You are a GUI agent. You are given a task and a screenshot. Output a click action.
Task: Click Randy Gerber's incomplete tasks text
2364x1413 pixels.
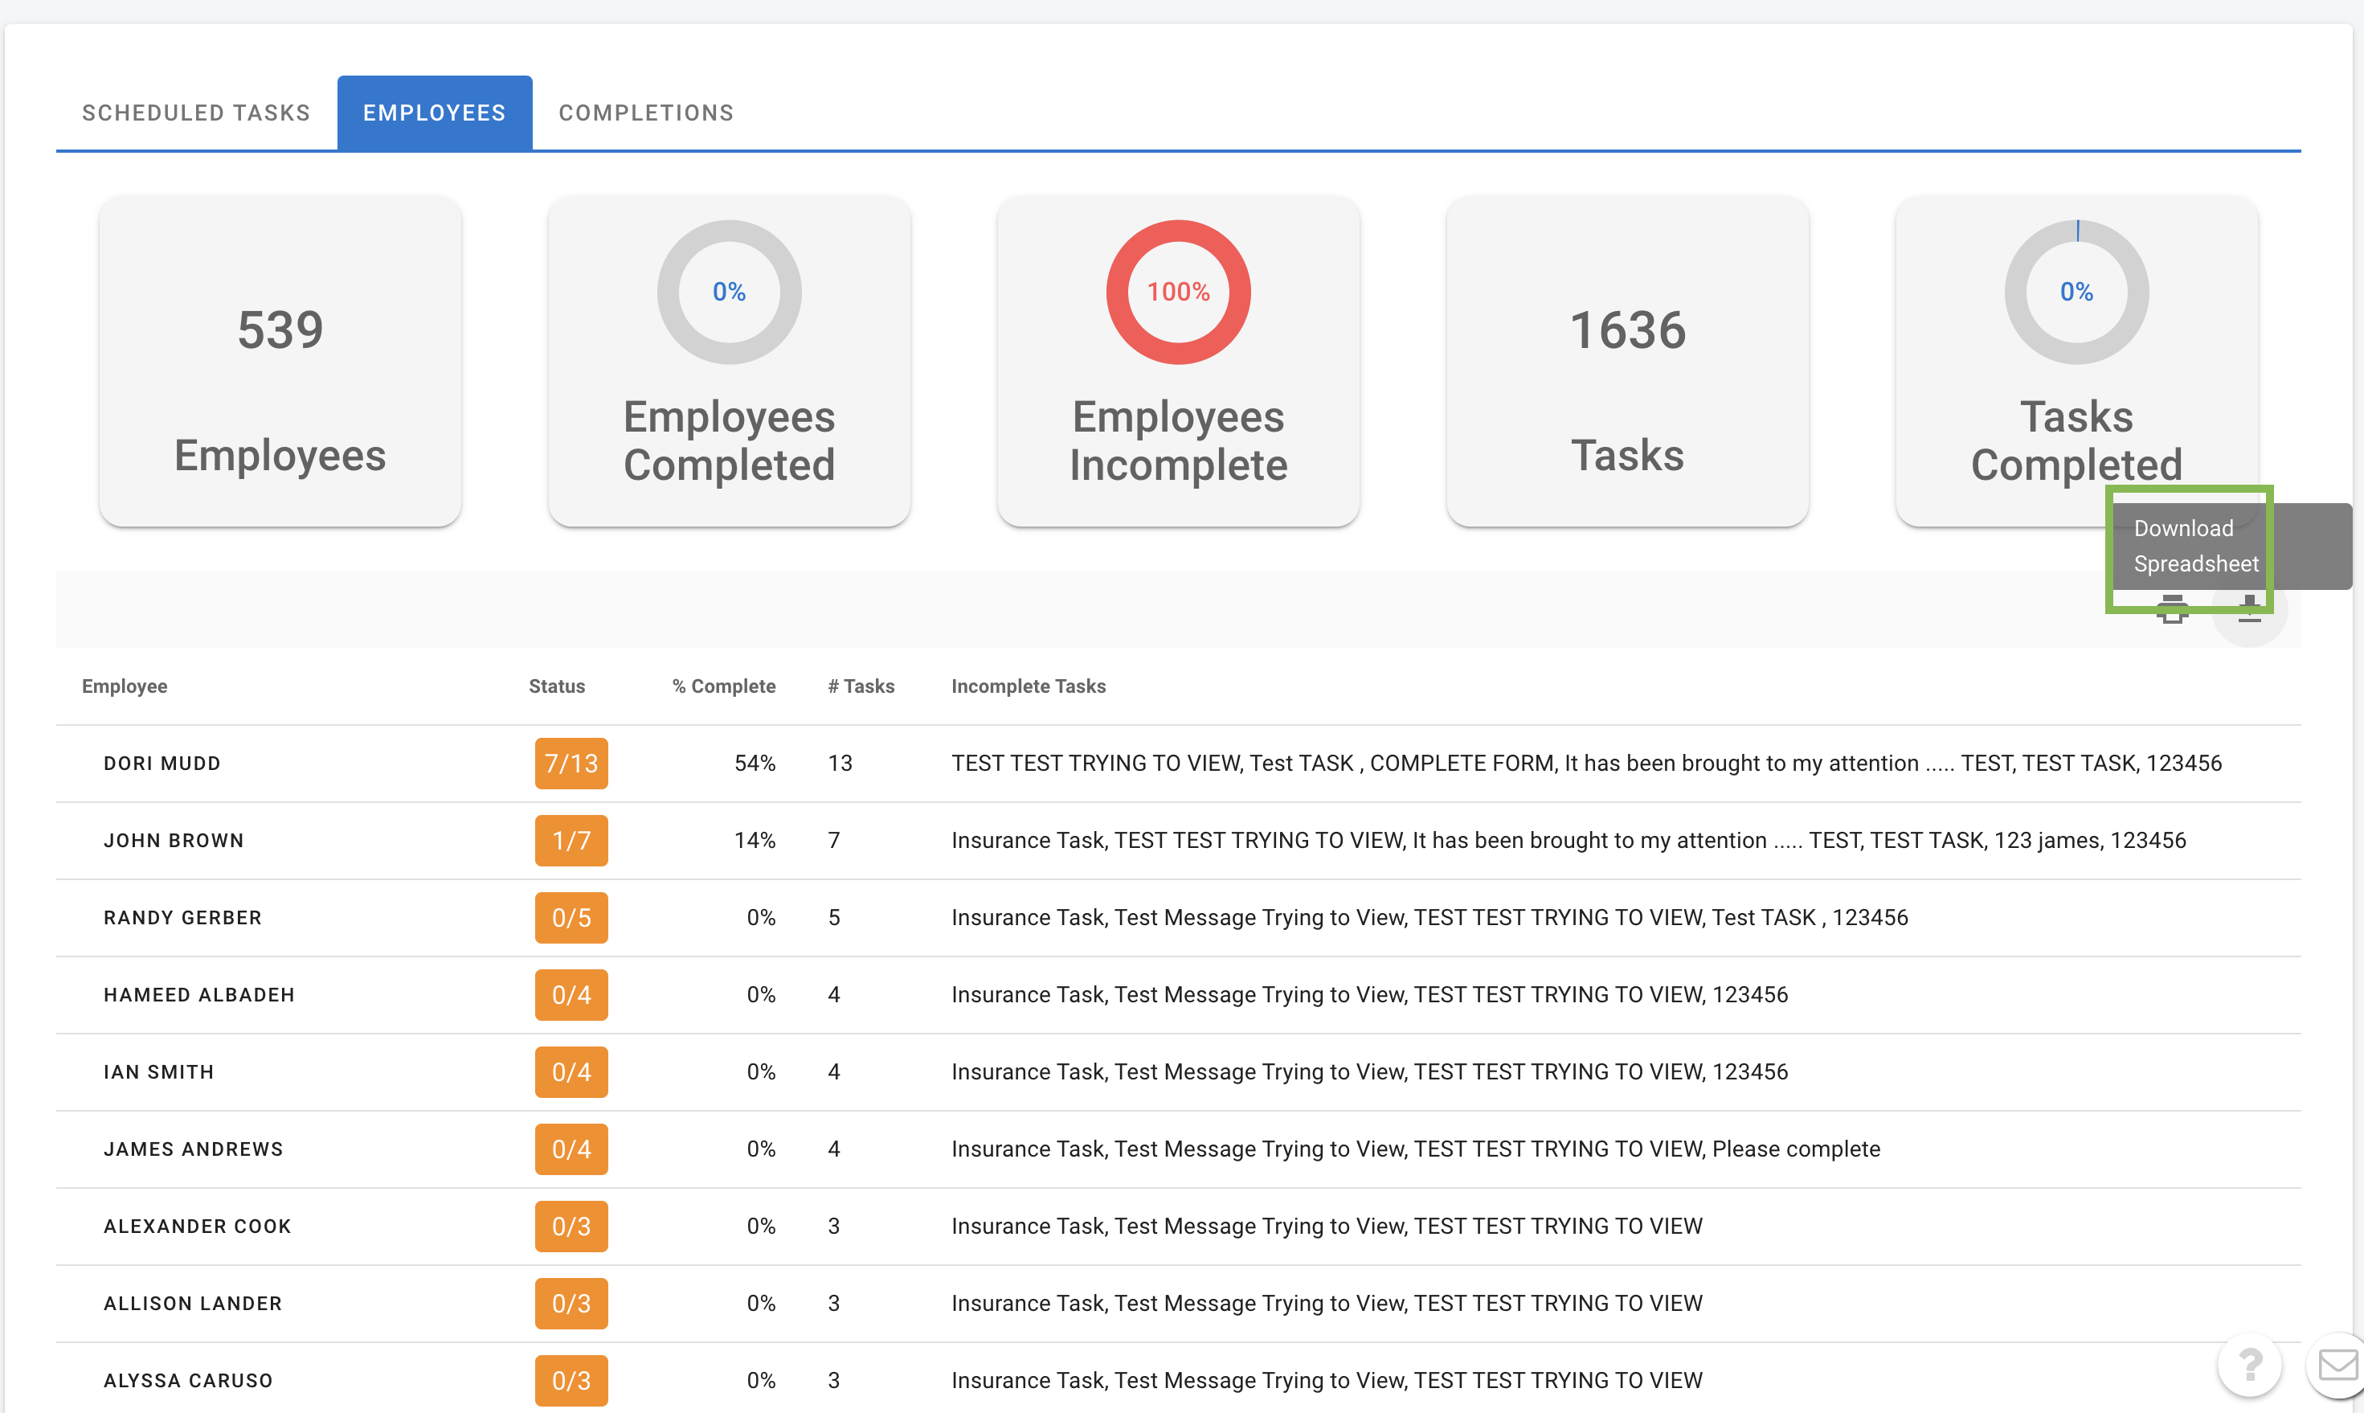point(1429,918)
